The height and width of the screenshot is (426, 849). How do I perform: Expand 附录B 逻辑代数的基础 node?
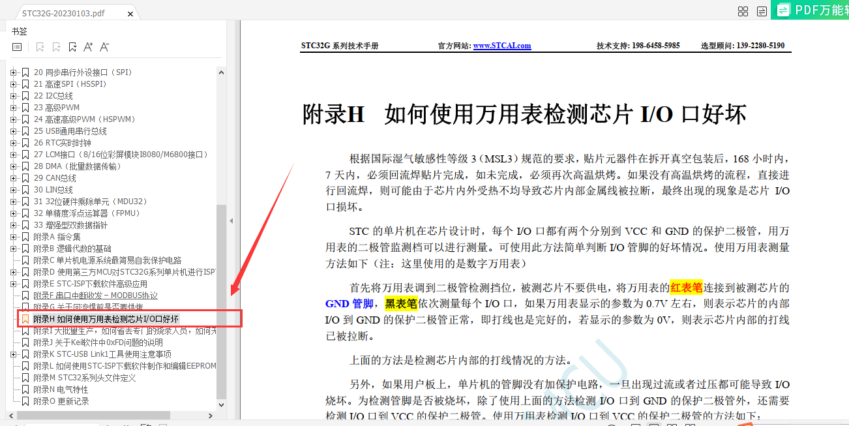13,249
